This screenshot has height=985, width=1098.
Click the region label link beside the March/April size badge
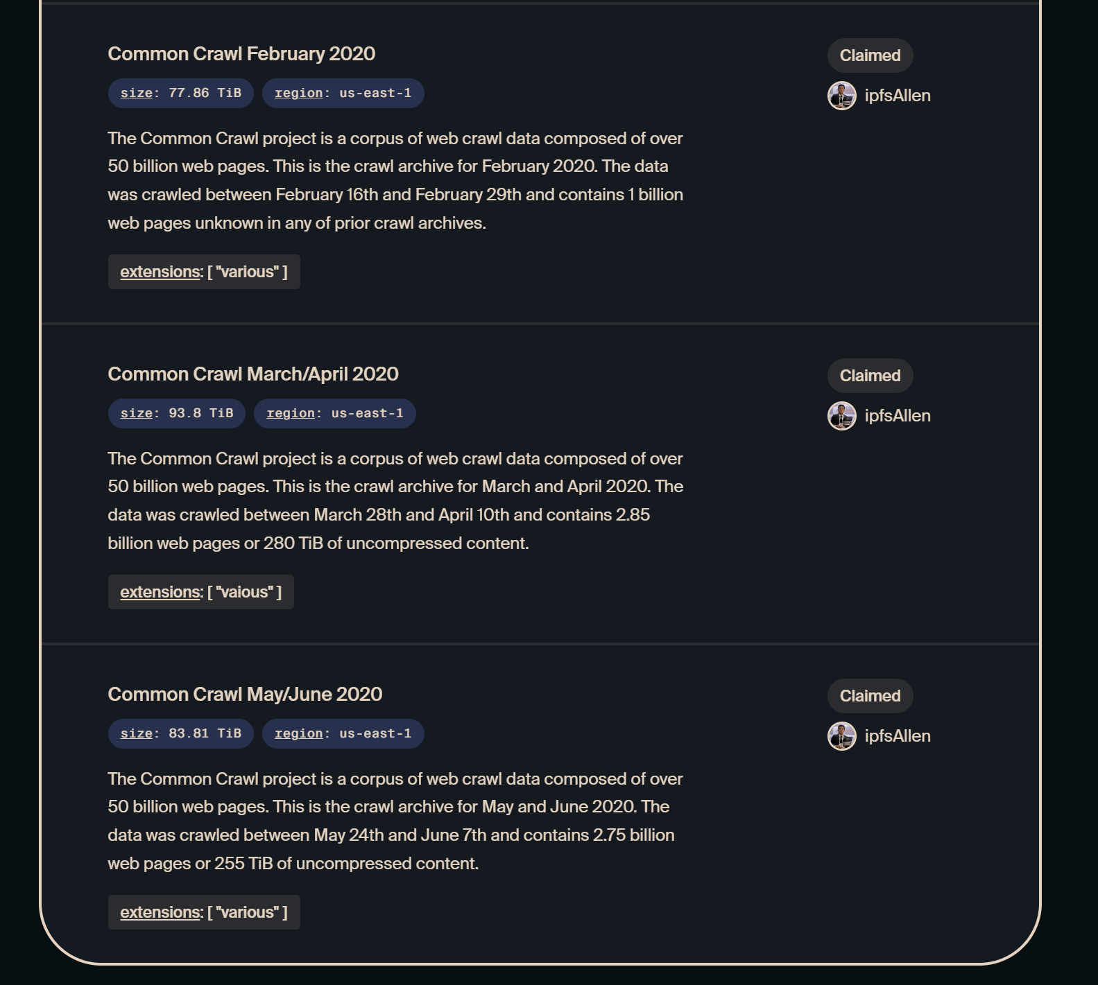[x=293, y=413]
